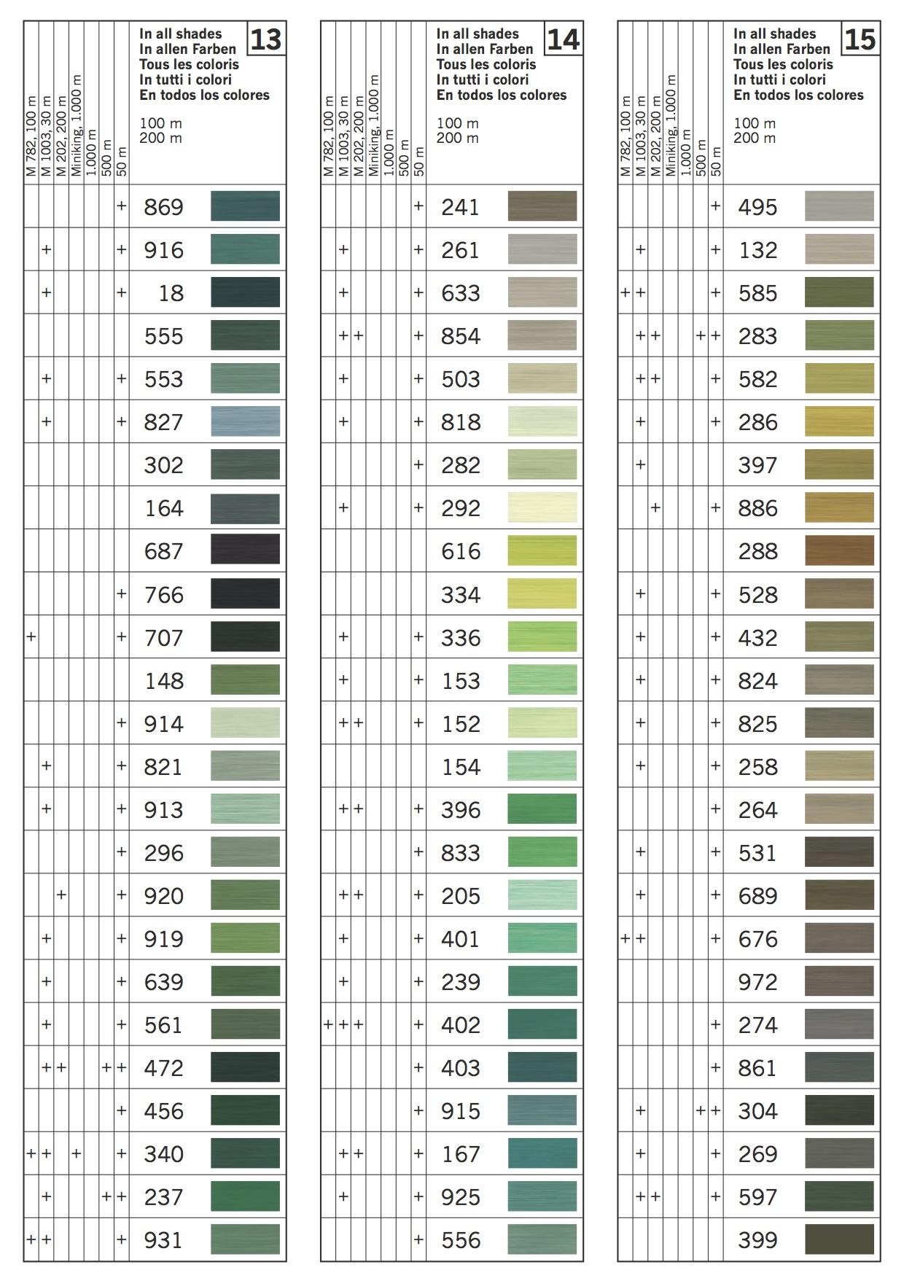Click the 'In all shades' heading on card 14

[x=478, y=34]
